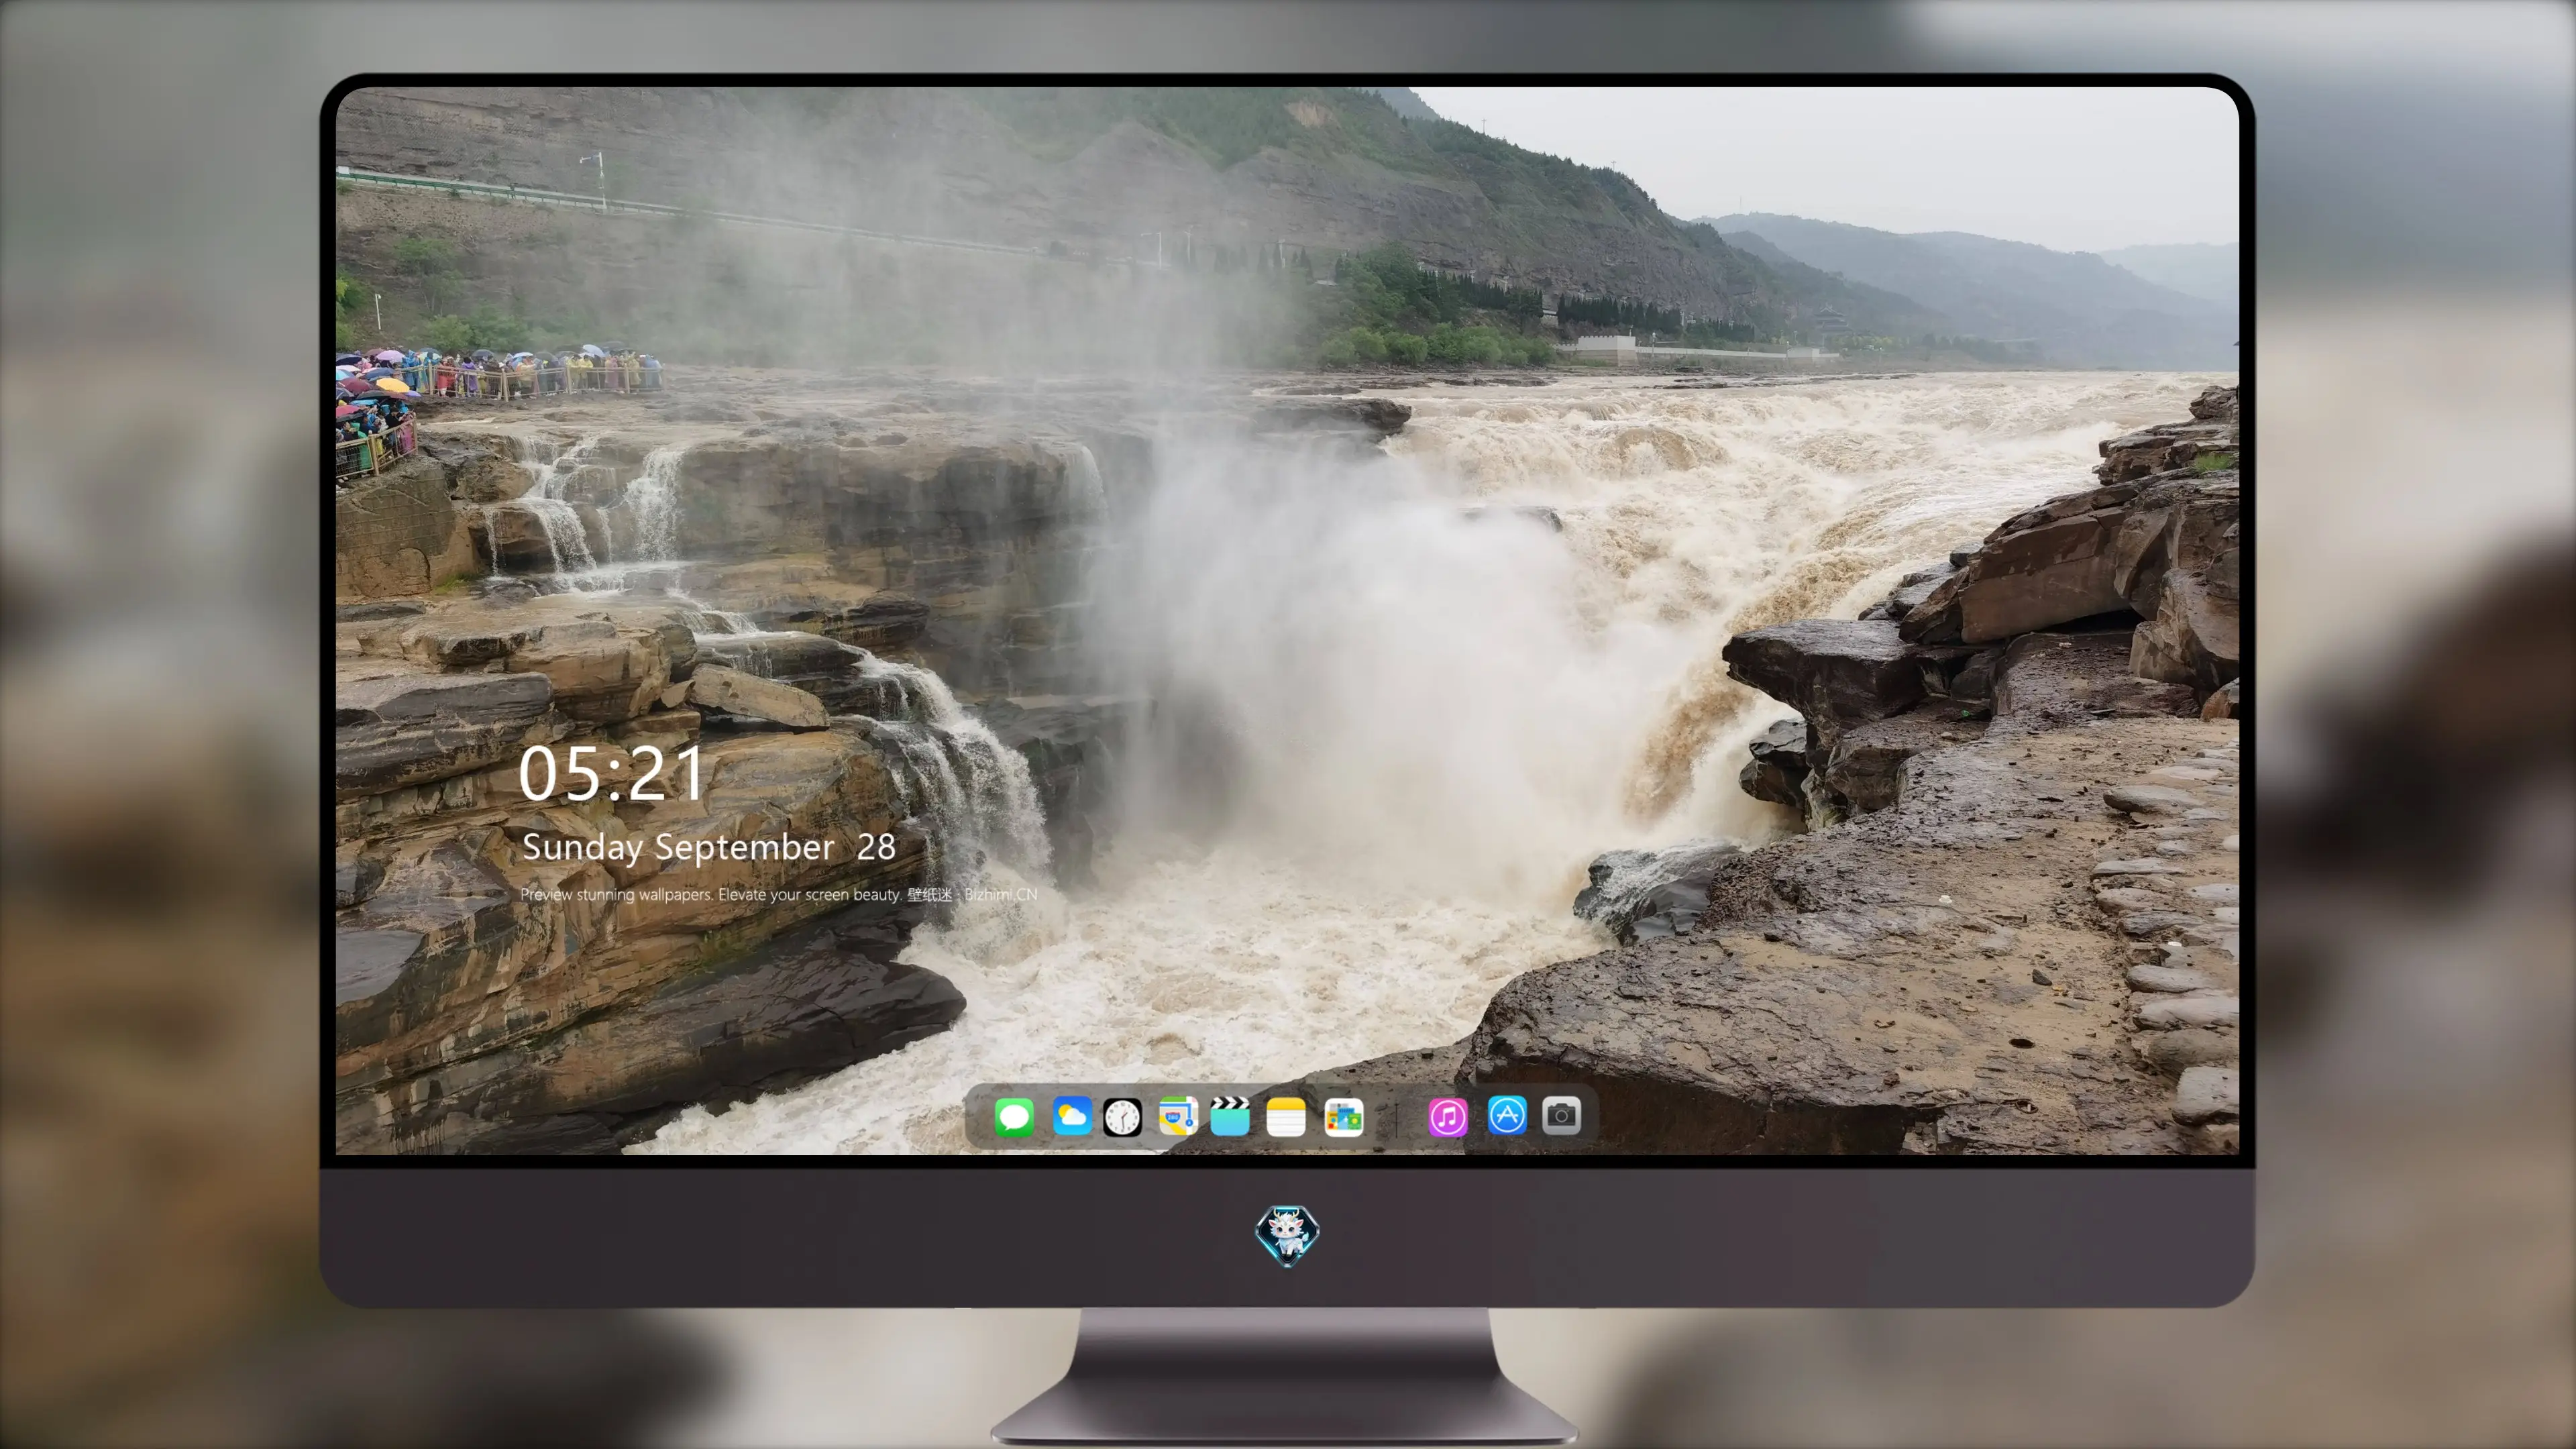The height and width of the screenshot is (1449, 2576).
Task: Click the 'Preview stunning wallpapers' caption text
Action: click(x=778, y=894)
